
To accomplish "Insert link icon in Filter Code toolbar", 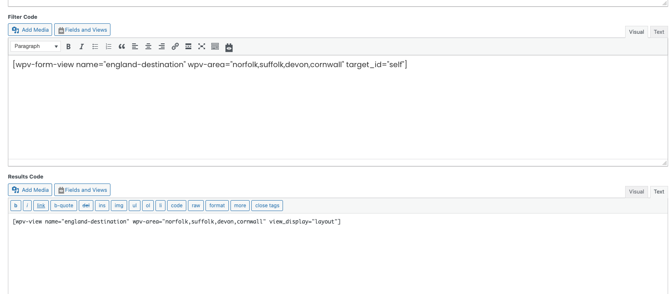I will pyautogui.click(x=175, y=47).
